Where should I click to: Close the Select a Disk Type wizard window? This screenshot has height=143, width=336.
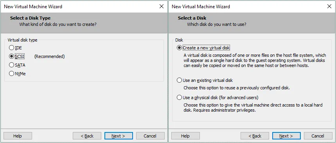(x=162, y=6)
